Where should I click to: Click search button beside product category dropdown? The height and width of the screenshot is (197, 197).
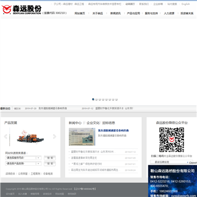point(50,164)
